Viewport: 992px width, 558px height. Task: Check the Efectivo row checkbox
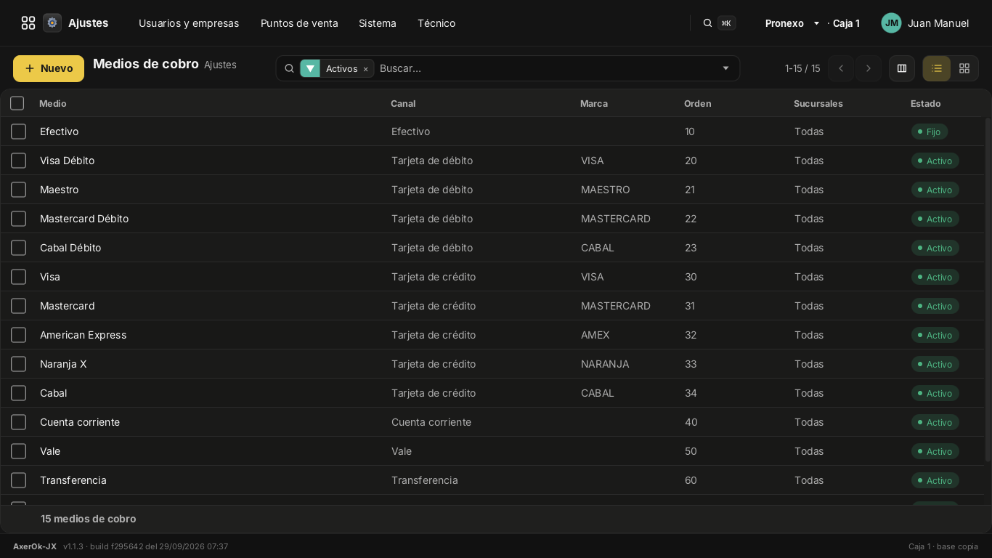click(x=19, y=132)
